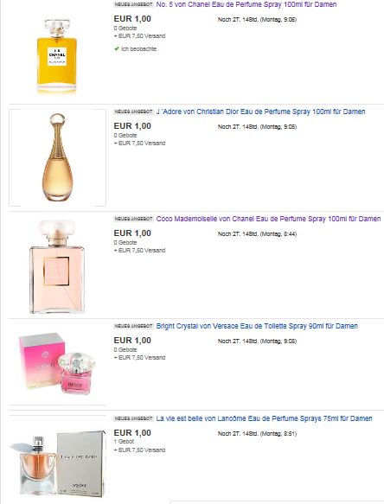Open the Coco Mademoiselle von Chanel listing title
This screenshot has height=504, width=384.
click(x=269, y=219)
